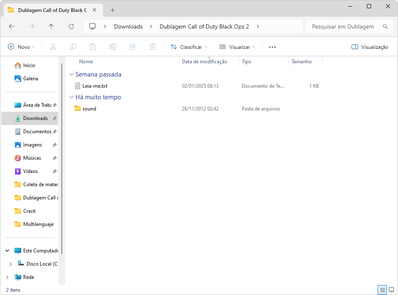398x295 pixels.
Task: Sort by the Tipo column header
Action: click(246, 62)
